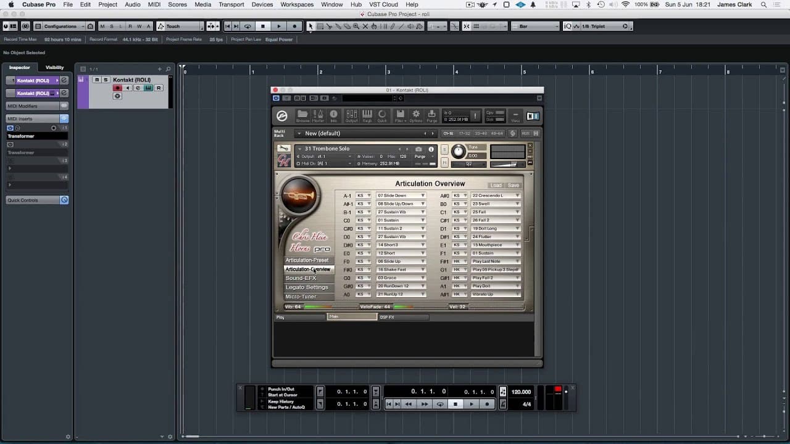Open Kontakt Options gear
This screenshot has height=444, width=790.
(416, 115)
